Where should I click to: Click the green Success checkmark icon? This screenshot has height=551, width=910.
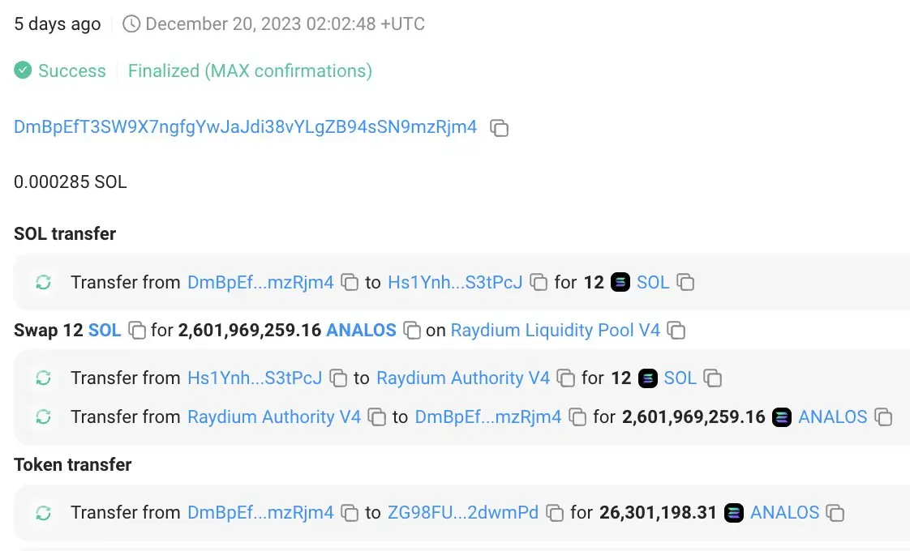click(23, 70)
